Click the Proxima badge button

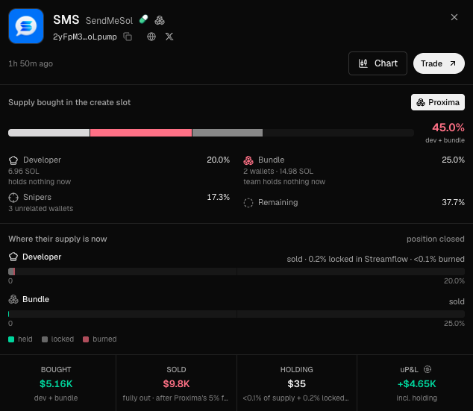click(x=438, y=102)
